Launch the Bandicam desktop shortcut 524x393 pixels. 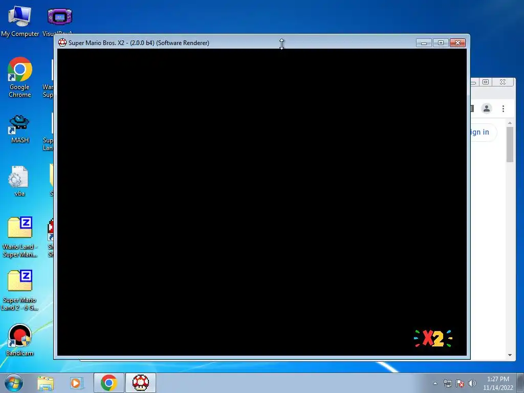(20, 340)
